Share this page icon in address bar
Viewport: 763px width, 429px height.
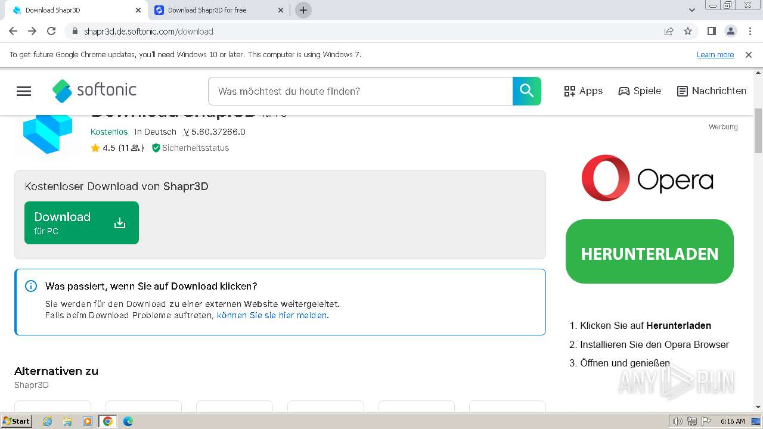click(x=669, y=31)
